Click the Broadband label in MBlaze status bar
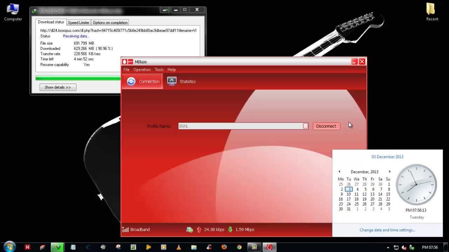The image size is (449, 252). point(140,230)
